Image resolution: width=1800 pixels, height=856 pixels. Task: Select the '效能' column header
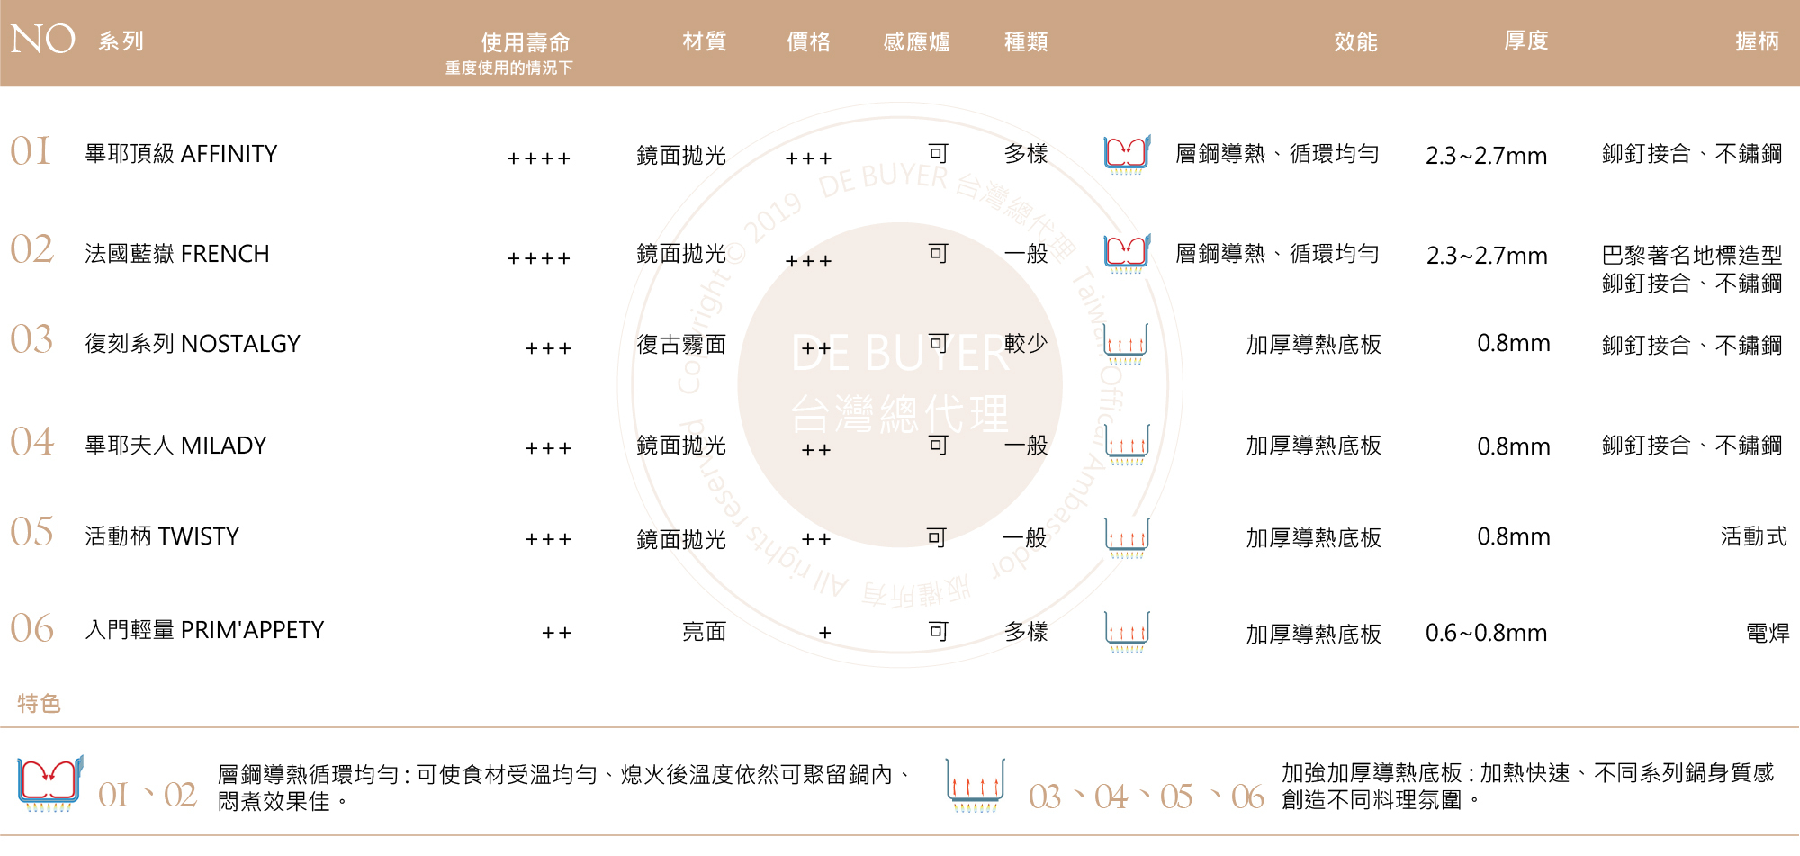click(1355, 41)
